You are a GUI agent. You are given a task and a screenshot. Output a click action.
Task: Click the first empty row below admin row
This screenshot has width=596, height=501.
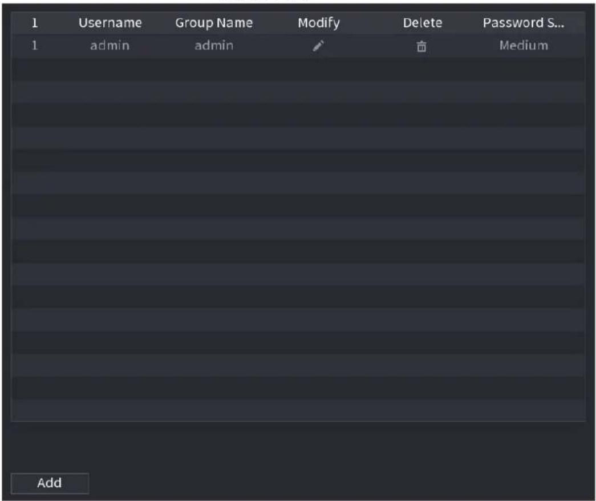(x=298, y=69)
